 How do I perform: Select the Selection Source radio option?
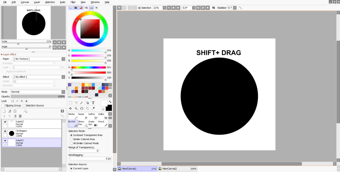coord(24,106)
